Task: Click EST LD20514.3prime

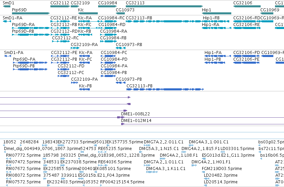Action: tap(221, 182)
